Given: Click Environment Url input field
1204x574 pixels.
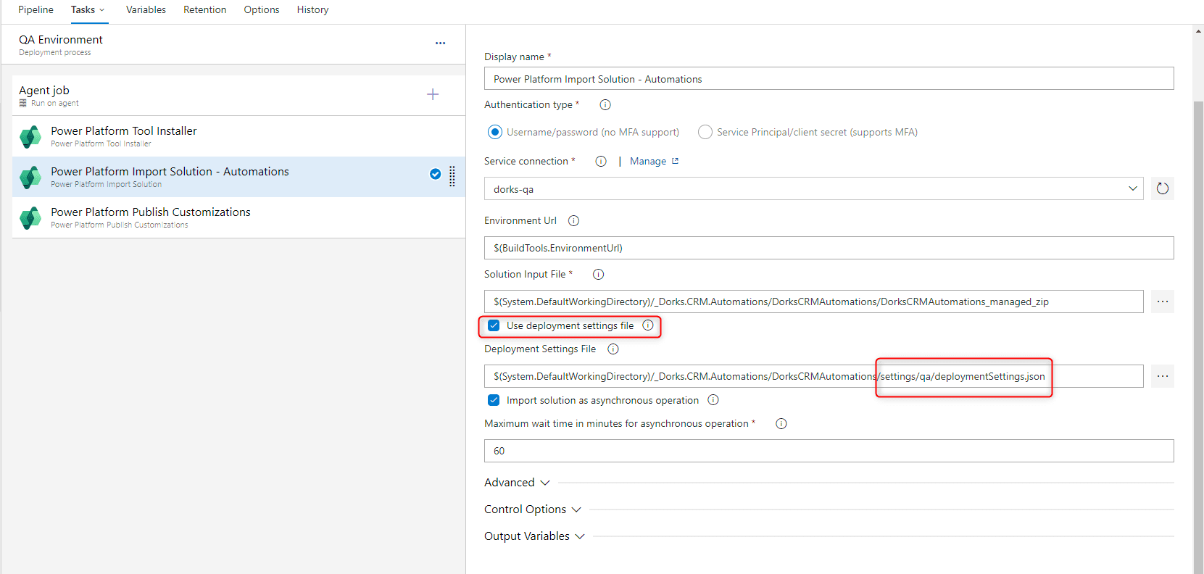Looking at the screenshot, I should tap(829, 248).
